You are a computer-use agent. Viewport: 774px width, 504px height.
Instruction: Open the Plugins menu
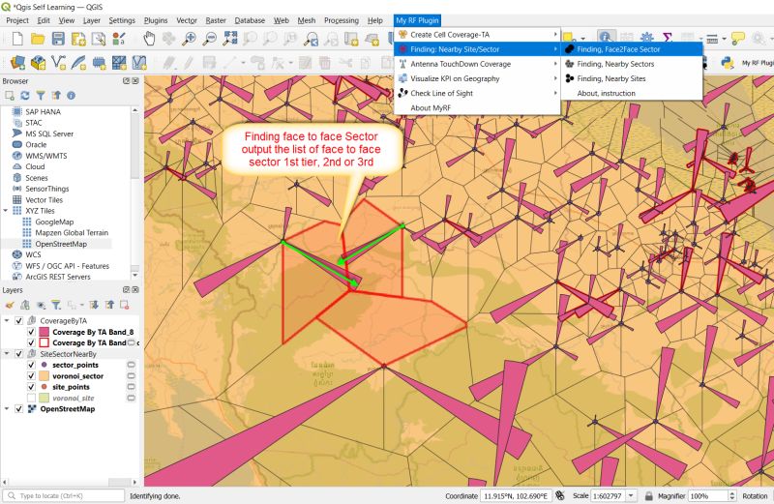click(156, 20)
